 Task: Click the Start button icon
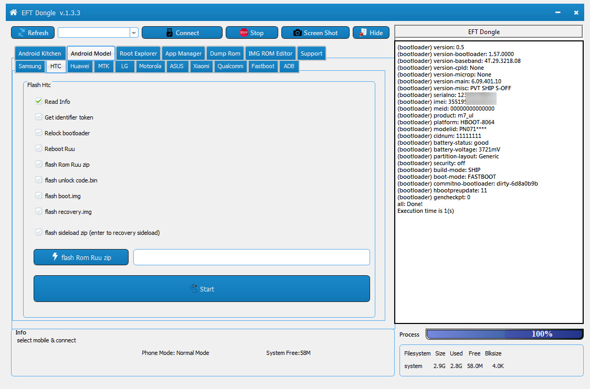pyautogui.click(x=194, y=289)
